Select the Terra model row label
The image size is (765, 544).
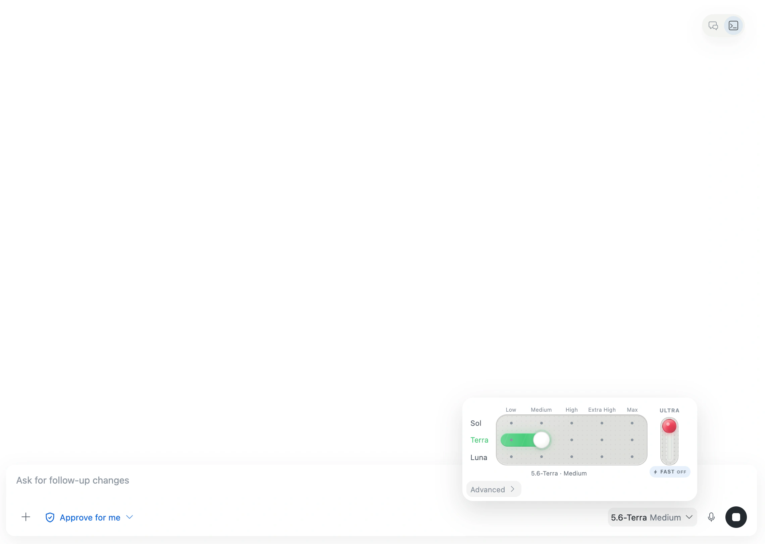tap(479, 440)
